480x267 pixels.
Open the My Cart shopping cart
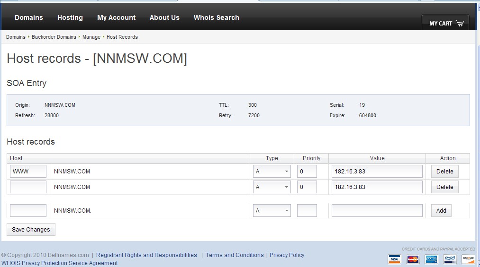pyautogui.click(x=446, y=23)
